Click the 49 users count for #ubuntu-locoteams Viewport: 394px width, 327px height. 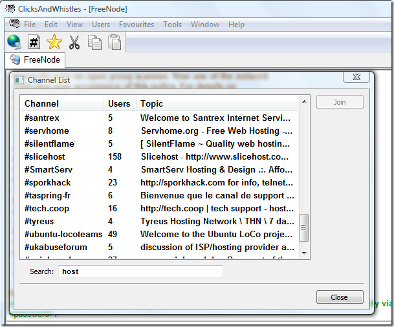pos(113,234)
